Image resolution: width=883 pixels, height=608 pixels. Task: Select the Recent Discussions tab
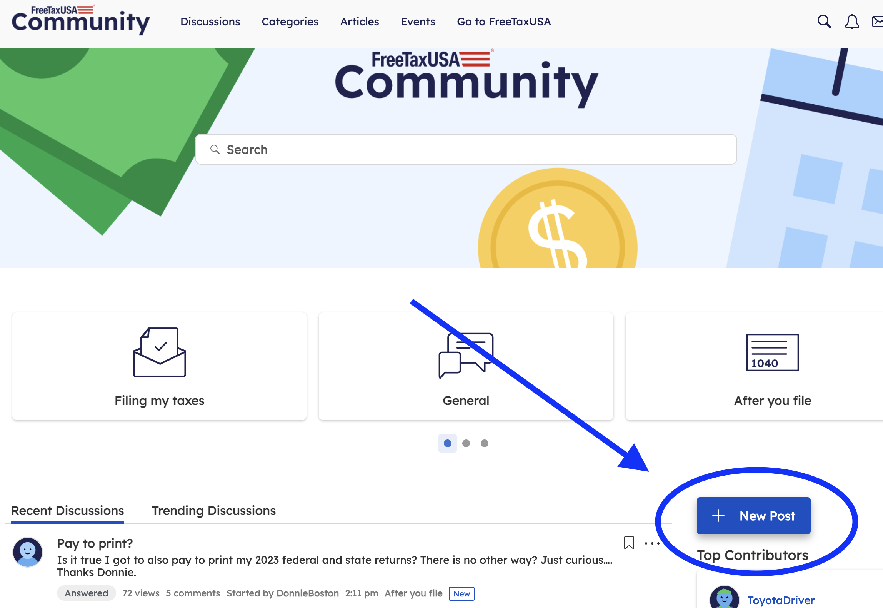coord(67,511)
